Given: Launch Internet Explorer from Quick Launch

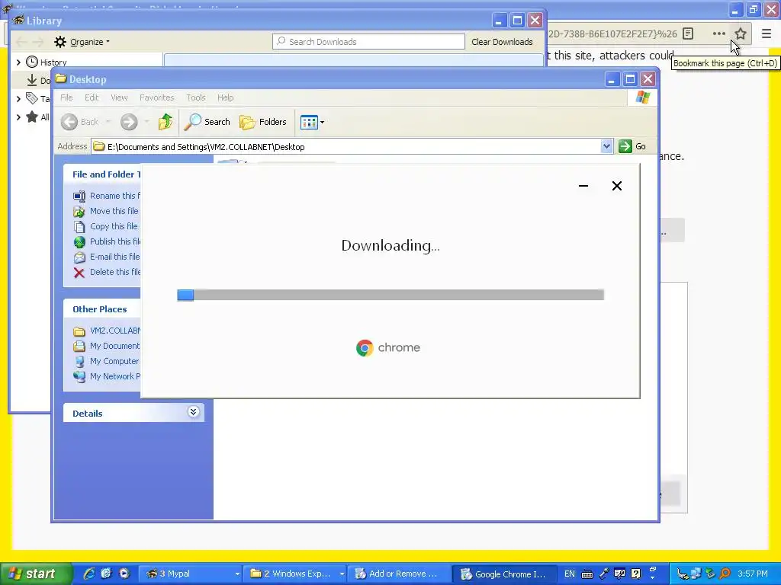Looking at the screenshot, I should click(90, 574).
